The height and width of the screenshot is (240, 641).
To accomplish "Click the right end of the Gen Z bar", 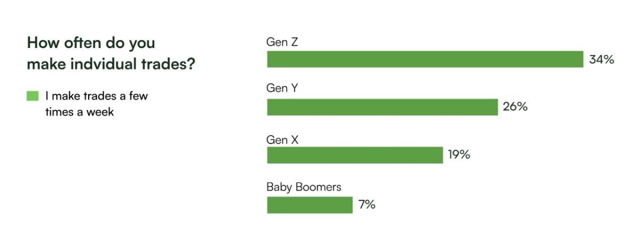I will pyautogui.click(x=580, y=59).
